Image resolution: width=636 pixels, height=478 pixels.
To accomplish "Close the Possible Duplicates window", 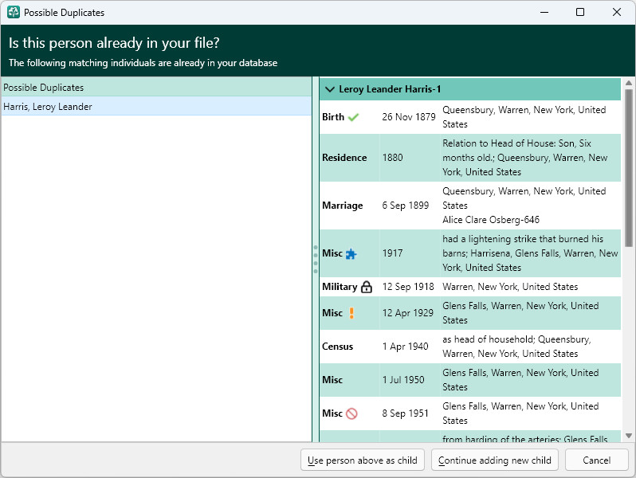I will 617,12.
